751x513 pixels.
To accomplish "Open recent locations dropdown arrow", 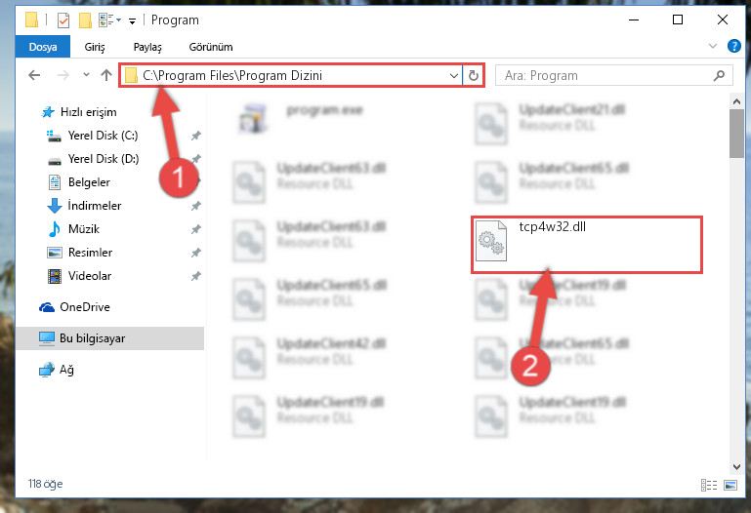I will [x=86, y=74].
